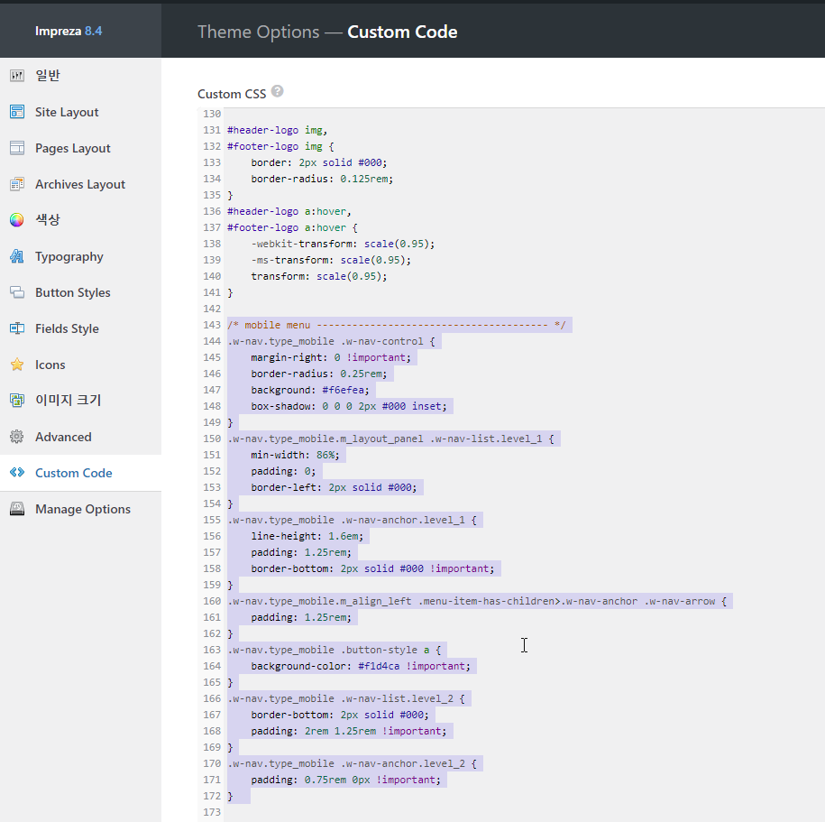Viewport: 825px width, 822px height.
Task: Click 'padding: 2rem 1.25rem !important;' line
Action: [349, 731]
